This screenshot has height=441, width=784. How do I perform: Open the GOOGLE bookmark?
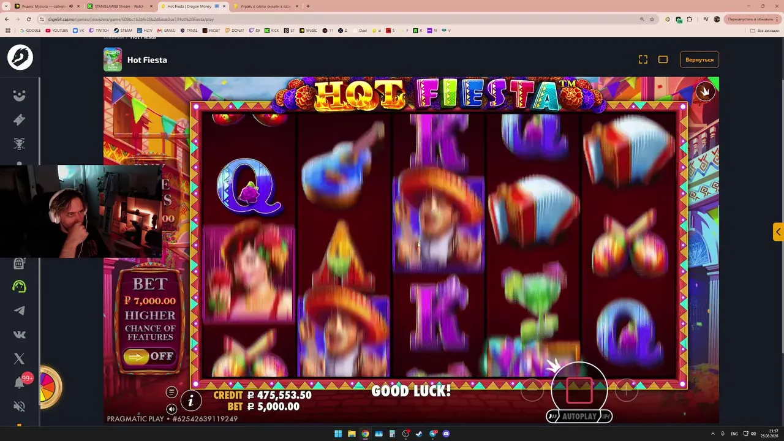click(30, 30)
